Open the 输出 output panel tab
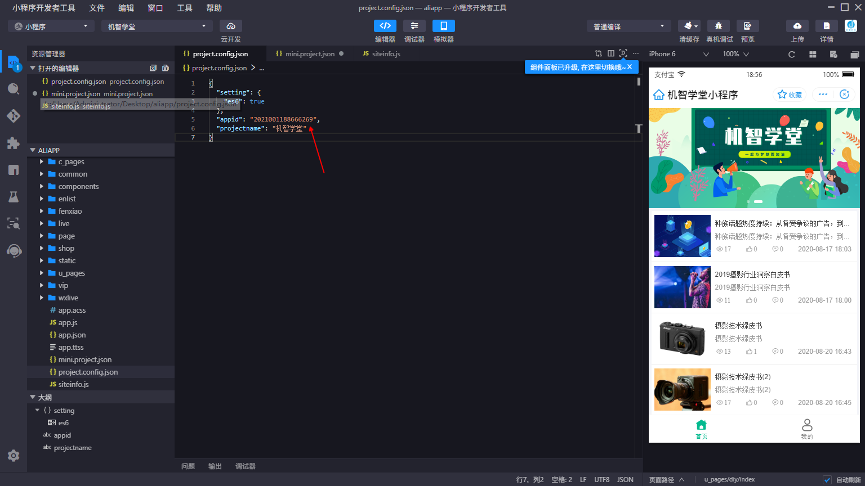This screenshot has height=486, width=865. coord(215,466)
